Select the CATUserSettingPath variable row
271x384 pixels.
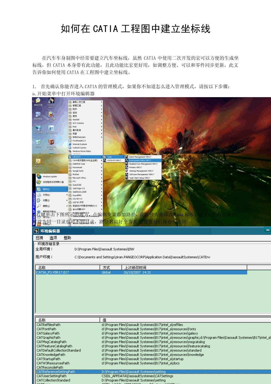coord(153,376)
